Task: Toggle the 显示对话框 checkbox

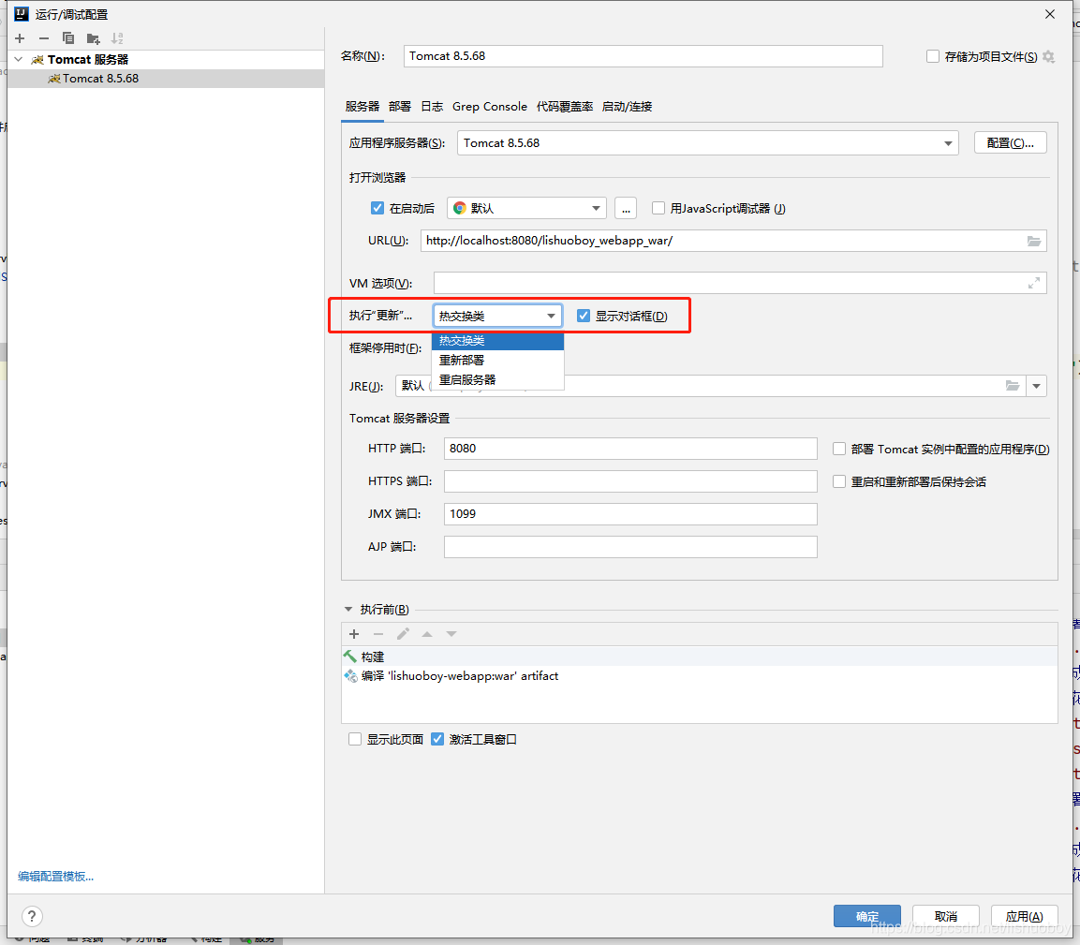Action: click(x=584, y=316)
